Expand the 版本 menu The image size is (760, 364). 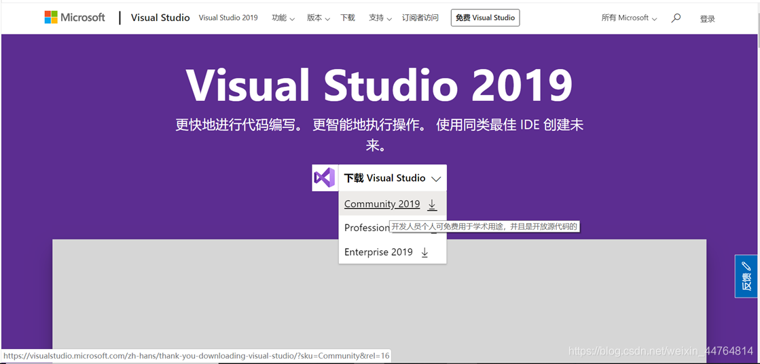pos(319,18)
